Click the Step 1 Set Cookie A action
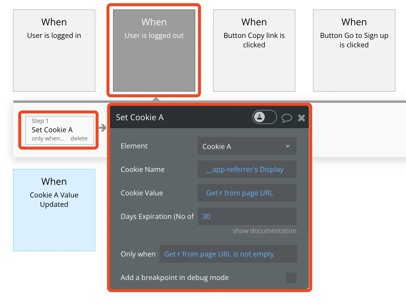Viewport: 406px width, 305px height. [x=52, y=130]
